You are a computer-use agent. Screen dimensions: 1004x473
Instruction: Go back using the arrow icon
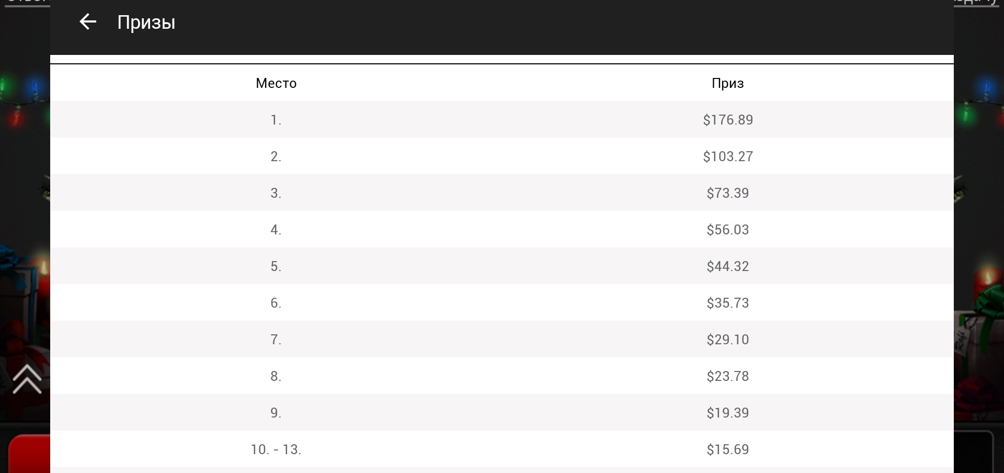point(88,22)
